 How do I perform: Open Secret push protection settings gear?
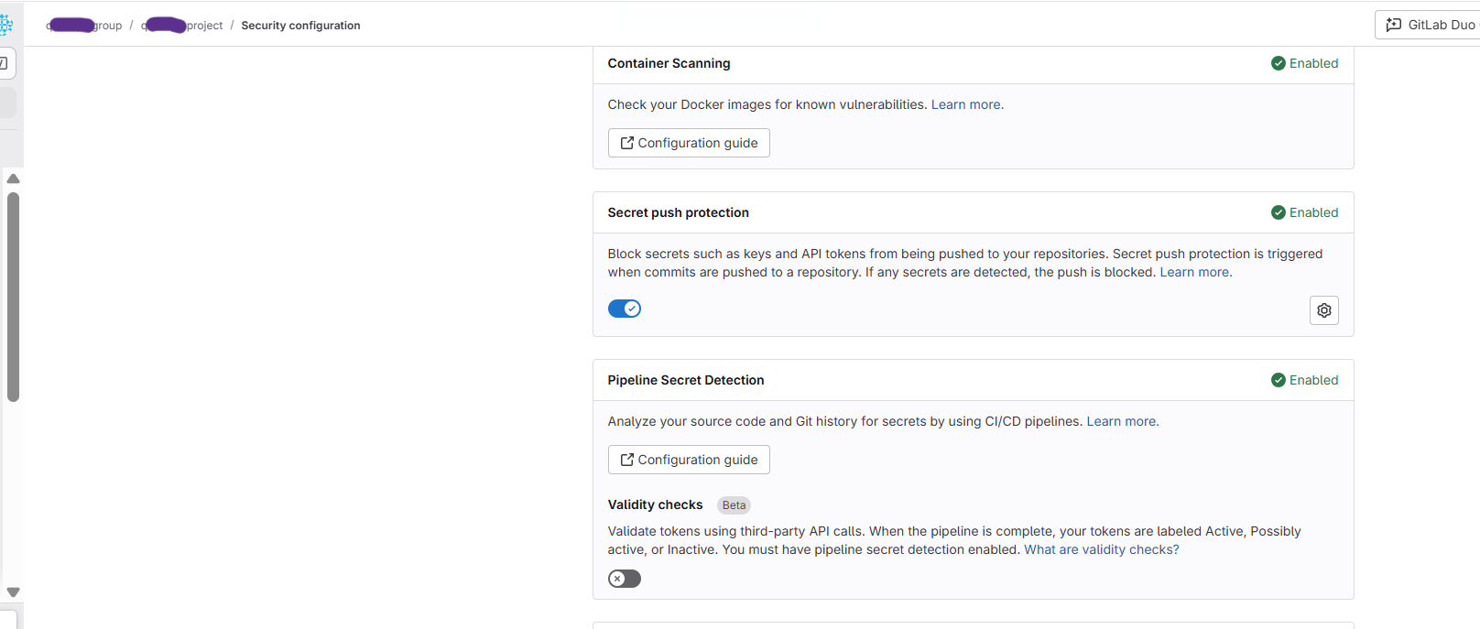pos(1323,310)
